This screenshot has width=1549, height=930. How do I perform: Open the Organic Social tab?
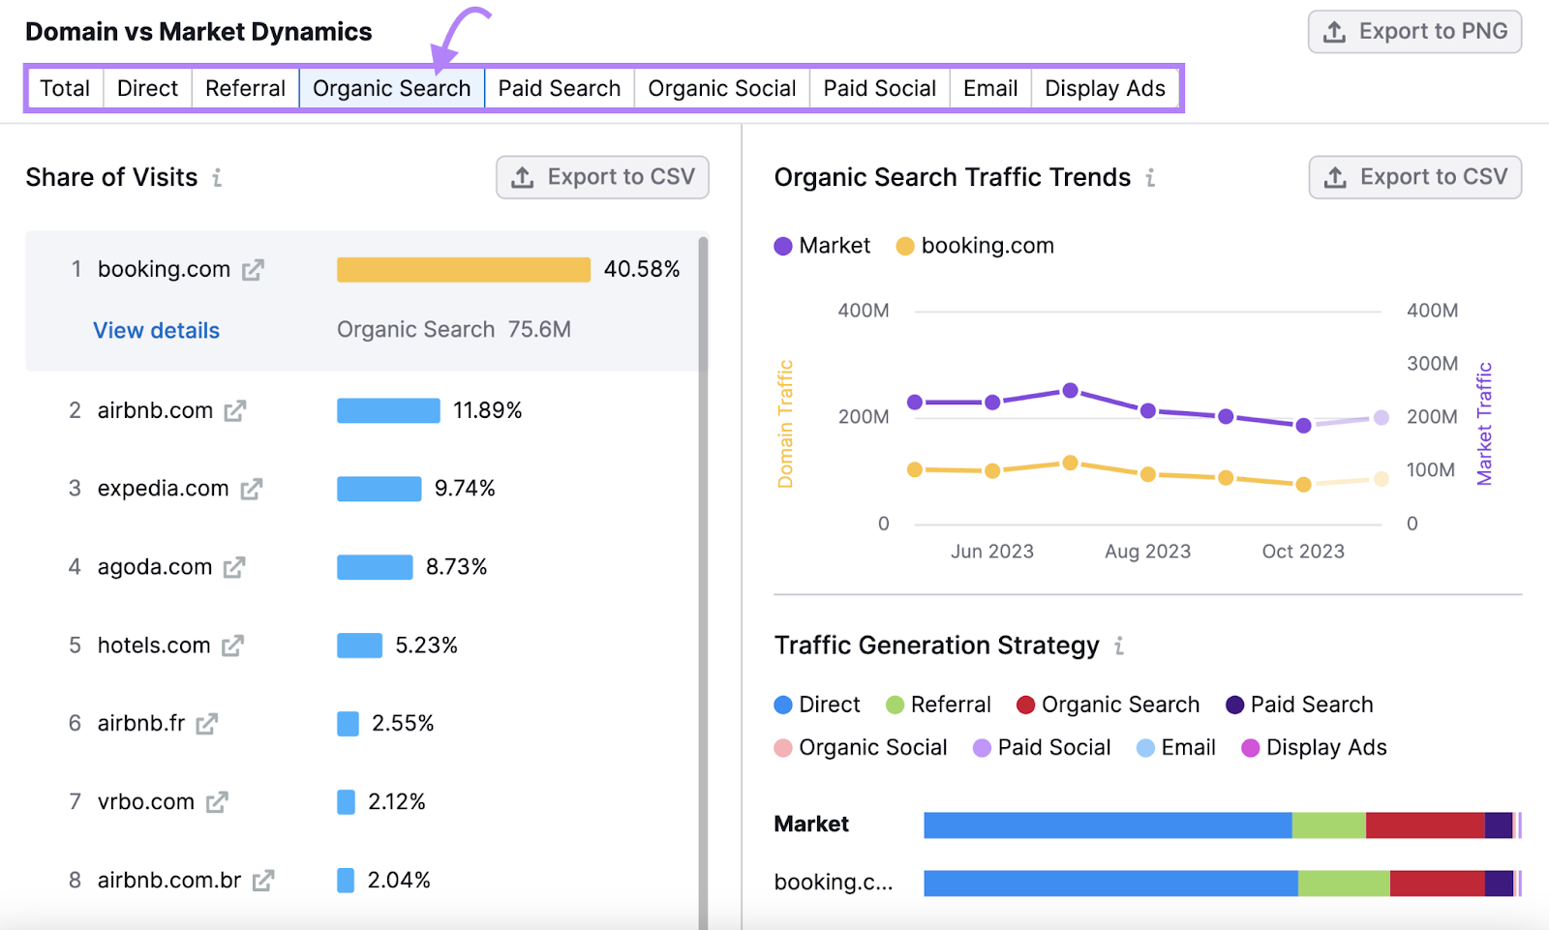tap(722, 88)
